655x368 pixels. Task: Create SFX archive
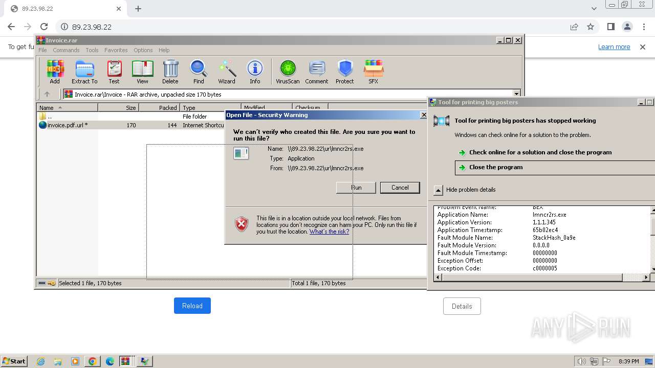[374, 72]
